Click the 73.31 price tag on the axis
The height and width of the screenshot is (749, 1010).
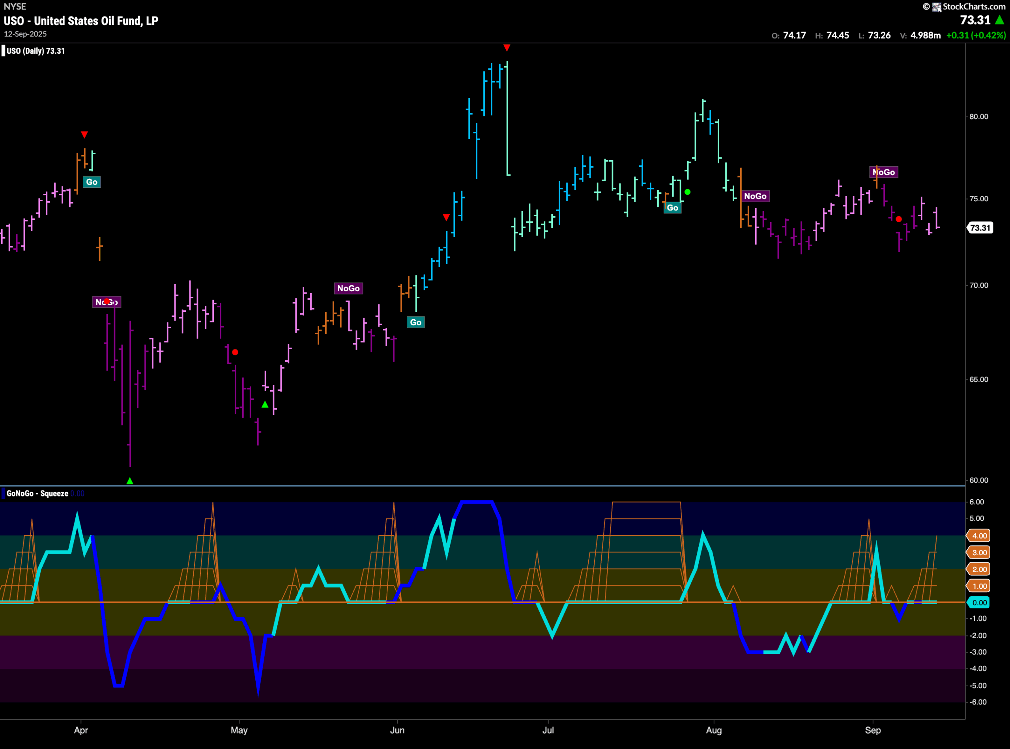click(x=980, y=228)
